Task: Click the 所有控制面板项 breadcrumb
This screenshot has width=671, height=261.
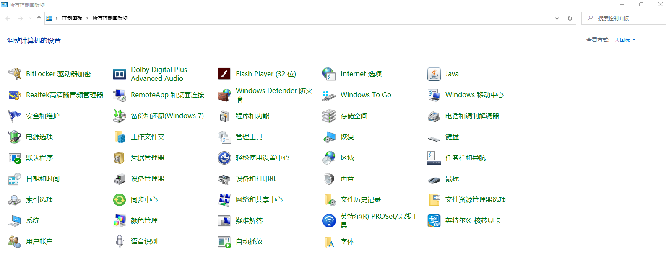Action: pos(110,18)
